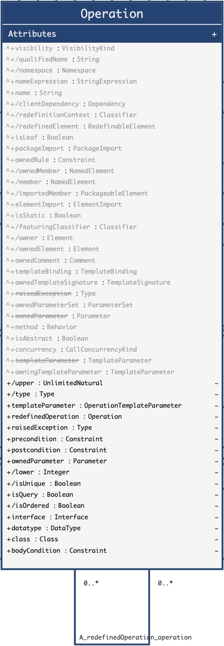Click the minus icon beside +/upper attribute
The width and height of the screenshot is (224, 646).
pos(216,383)
